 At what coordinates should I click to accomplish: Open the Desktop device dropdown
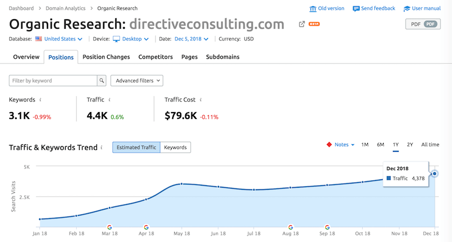pyautogui.click(x=131, y=39)
